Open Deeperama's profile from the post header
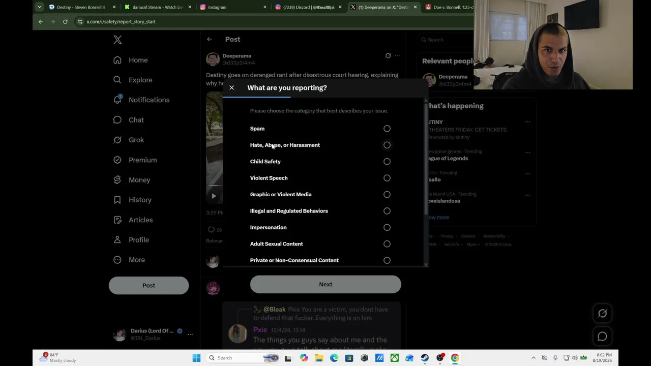This screenshot has height=366, width=651. coord(236,56)
